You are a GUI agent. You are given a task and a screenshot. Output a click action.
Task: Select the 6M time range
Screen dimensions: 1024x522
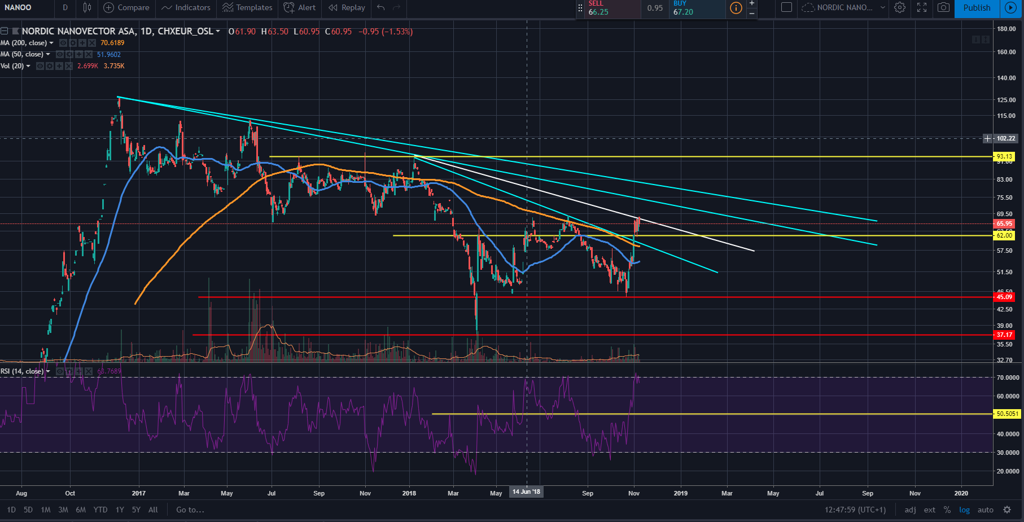coord(81,510)
